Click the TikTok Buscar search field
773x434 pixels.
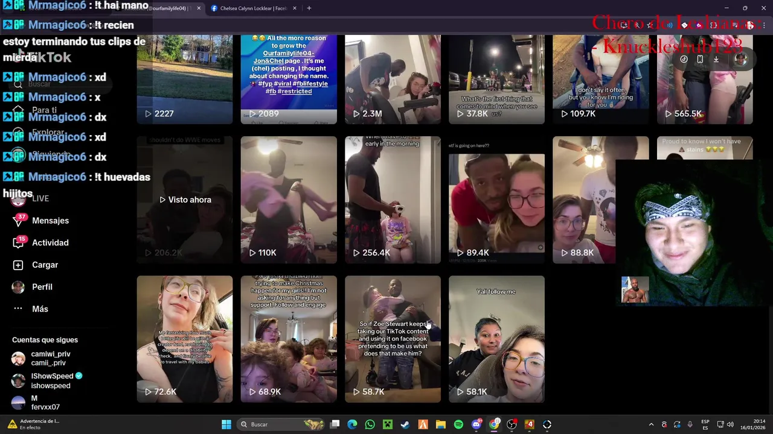point(60,84)
